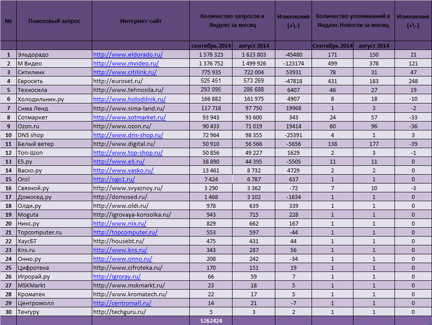Select the http://www.ozon.ru/ cell
This screenshot has width=432, height=325.
[141, 126]
